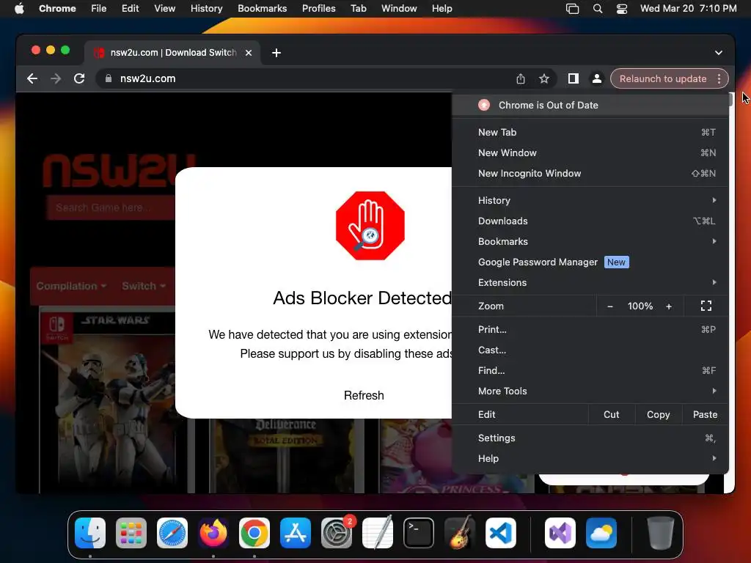The width and height of the screenshot is (751, 563).
Task: Go back with the browser back arrow
Action: pyautogui.click(x=32, y=78)
